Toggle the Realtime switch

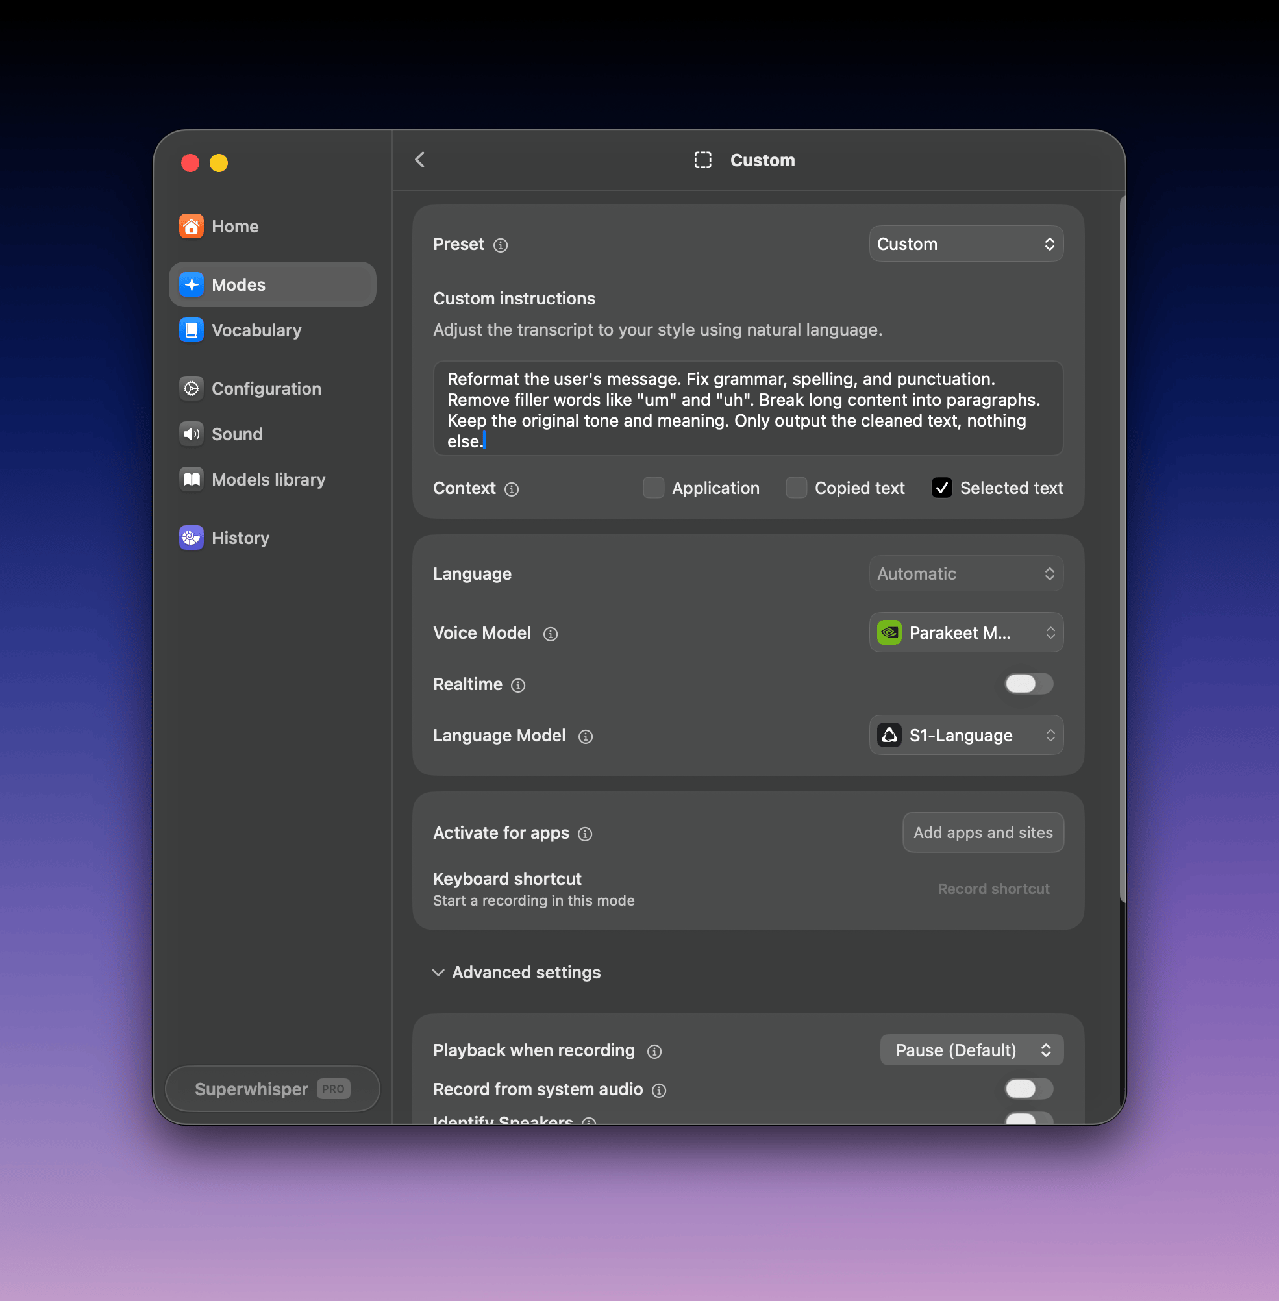click(x=1028, y=684)
